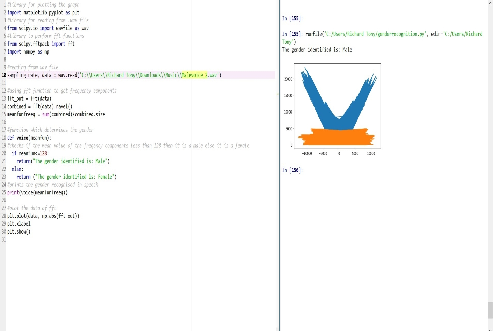
Task: Click comment '#library for plotting the graph'
Action: pos(43,5)
